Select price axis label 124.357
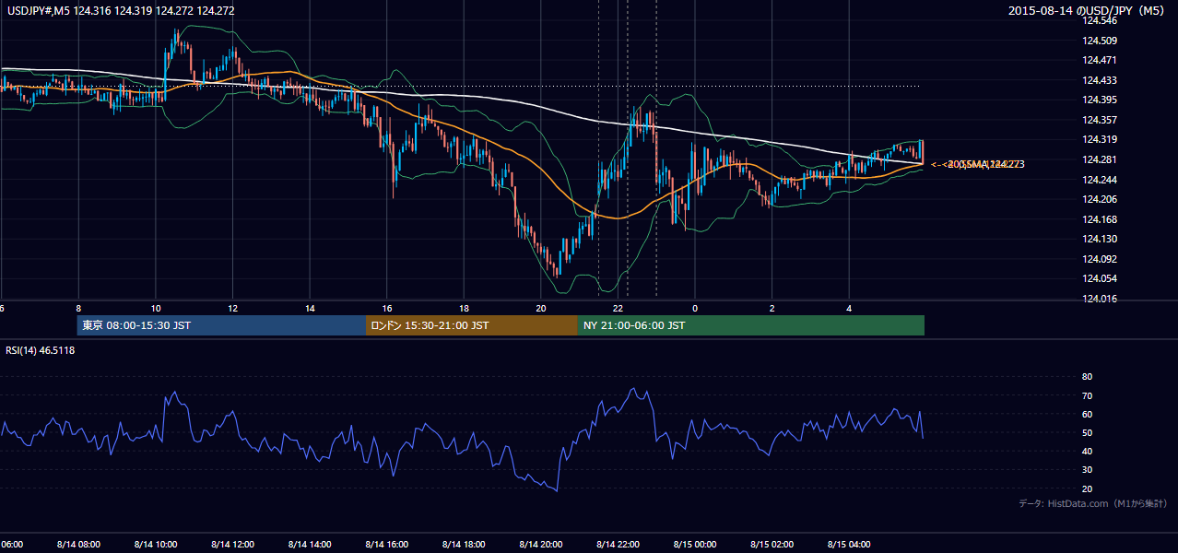Image resolution: width=1178 pixels, height=553 pixels. [x=1101, y=120]
